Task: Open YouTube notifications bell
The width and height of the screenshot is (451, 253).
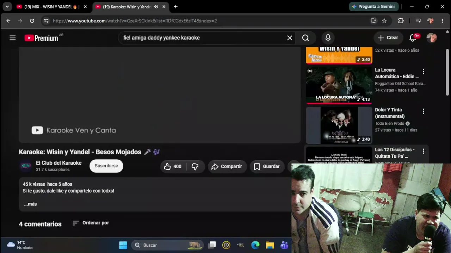Action: [413, 38]
